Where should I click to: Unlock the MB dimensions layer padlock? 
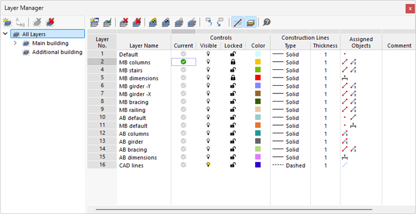pos(233,78)
